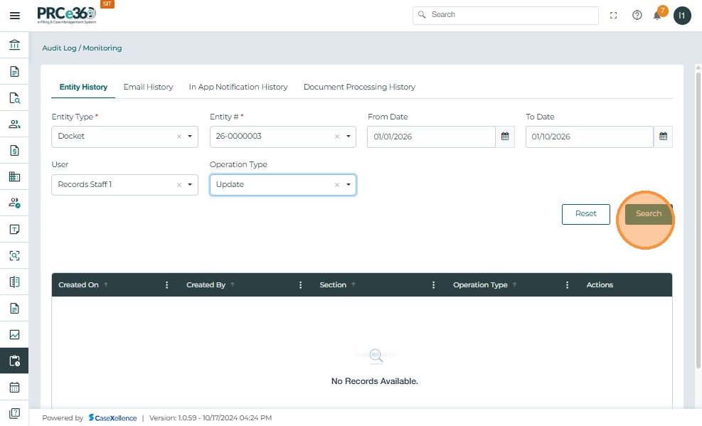Click the notifications bell icon
This screenshot has height=426, width=702.
click(657, 16)
